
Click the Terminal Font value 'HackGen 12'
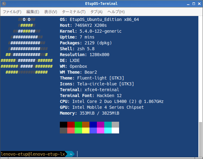(109, 96)
